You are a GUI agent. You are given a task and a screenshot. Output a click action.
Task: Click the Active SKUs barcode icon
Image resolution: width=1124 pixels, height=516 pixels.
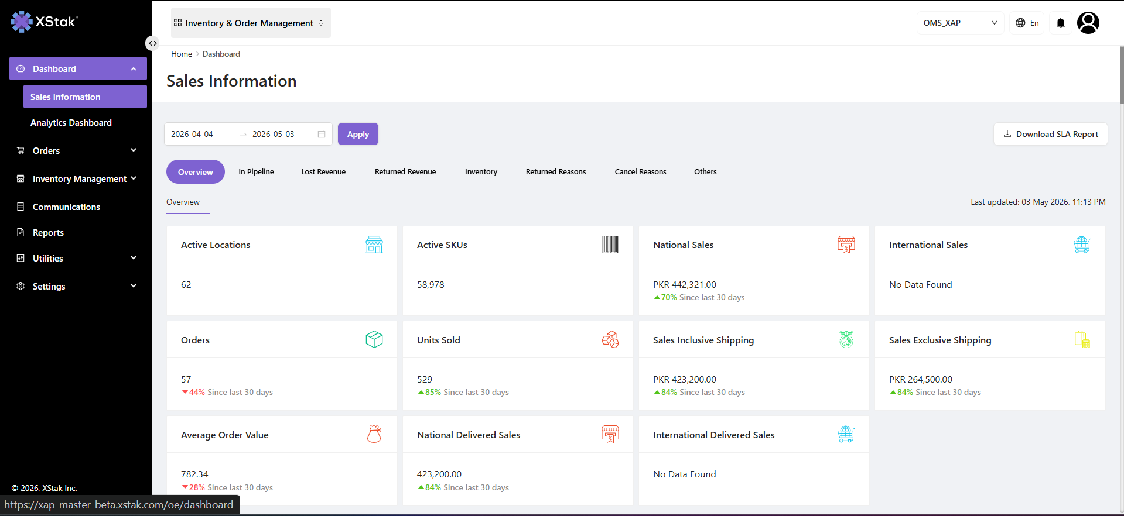pos(610,245)
